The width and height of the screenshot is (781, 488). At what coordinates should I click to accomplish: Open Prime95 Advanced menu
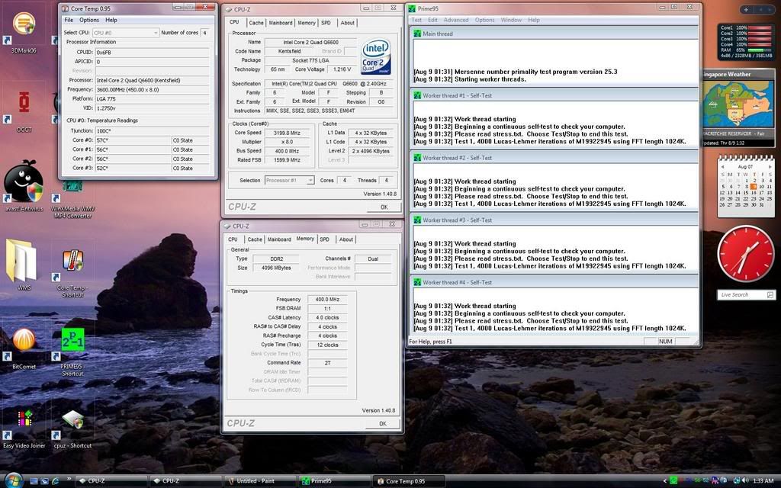[456, 20]
